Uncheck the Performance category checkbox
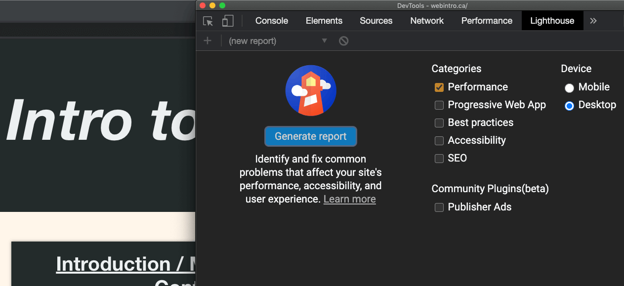The image size is (624, 286). point(439,87)
